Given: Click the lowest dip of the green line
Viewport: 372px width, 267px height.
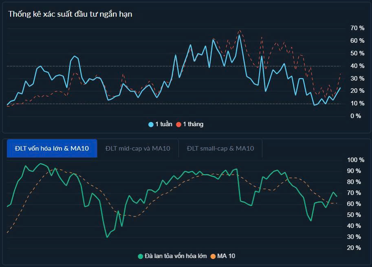Looking at the screenshot, I should click(x=107, y=237).
